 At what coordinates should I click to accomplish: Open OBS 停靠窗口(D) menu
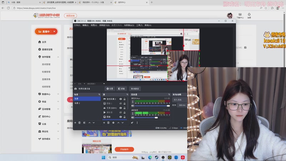click(104, 25)
